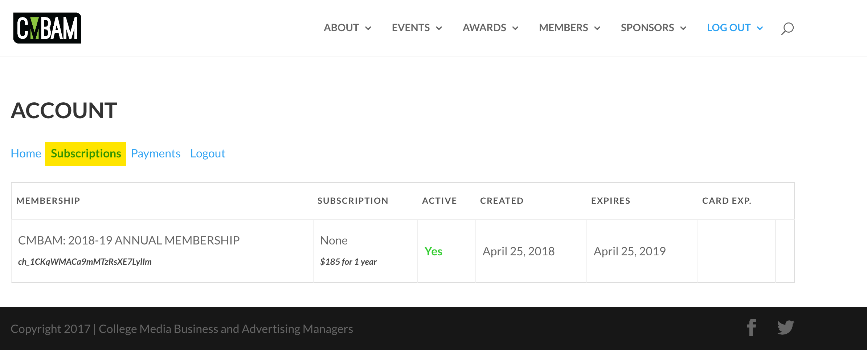This screenshot has height=350, width=867.
Task: Select the charge ID ch_1CKqWMACa9mMTzRsXE7LylIm
Action: [85, 262]
